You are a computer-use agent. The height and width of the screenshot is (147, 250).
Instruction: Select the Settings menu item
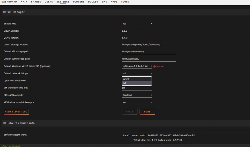pyautogui.click(x=63, y=2)
